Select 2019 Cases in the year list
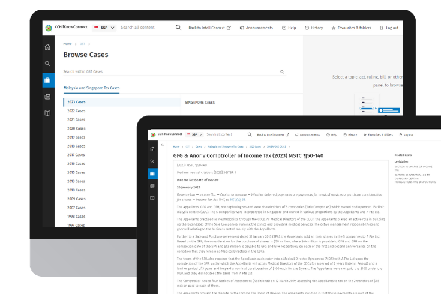The image size is (441, 294). coord(76,137)
